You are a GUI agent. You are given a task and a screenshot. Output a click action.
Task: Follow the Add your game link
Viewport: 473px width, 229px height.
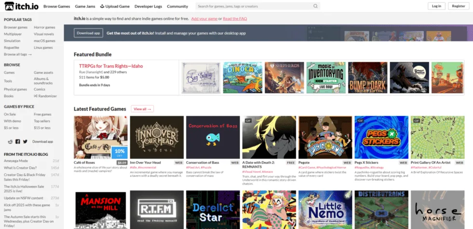[x=204, y=19]
